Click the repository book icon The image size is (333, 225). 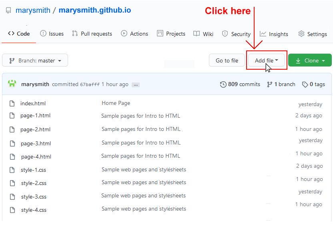pos(8,10)
